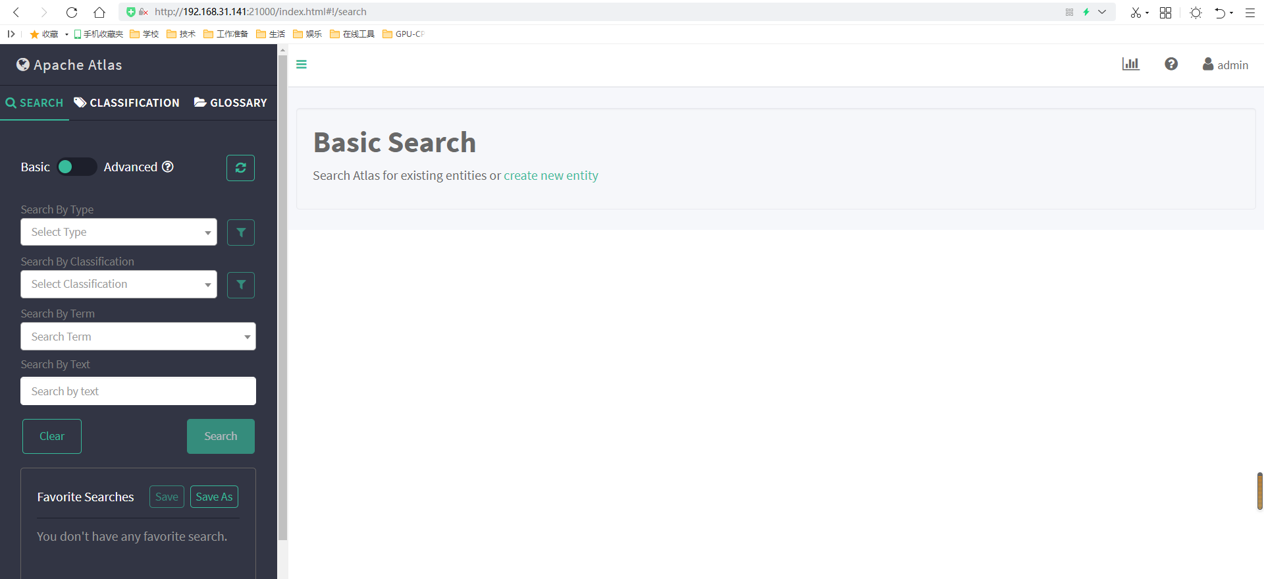
Task: Click the Advanced search help question icon
Action: click(x=168, y=167)
